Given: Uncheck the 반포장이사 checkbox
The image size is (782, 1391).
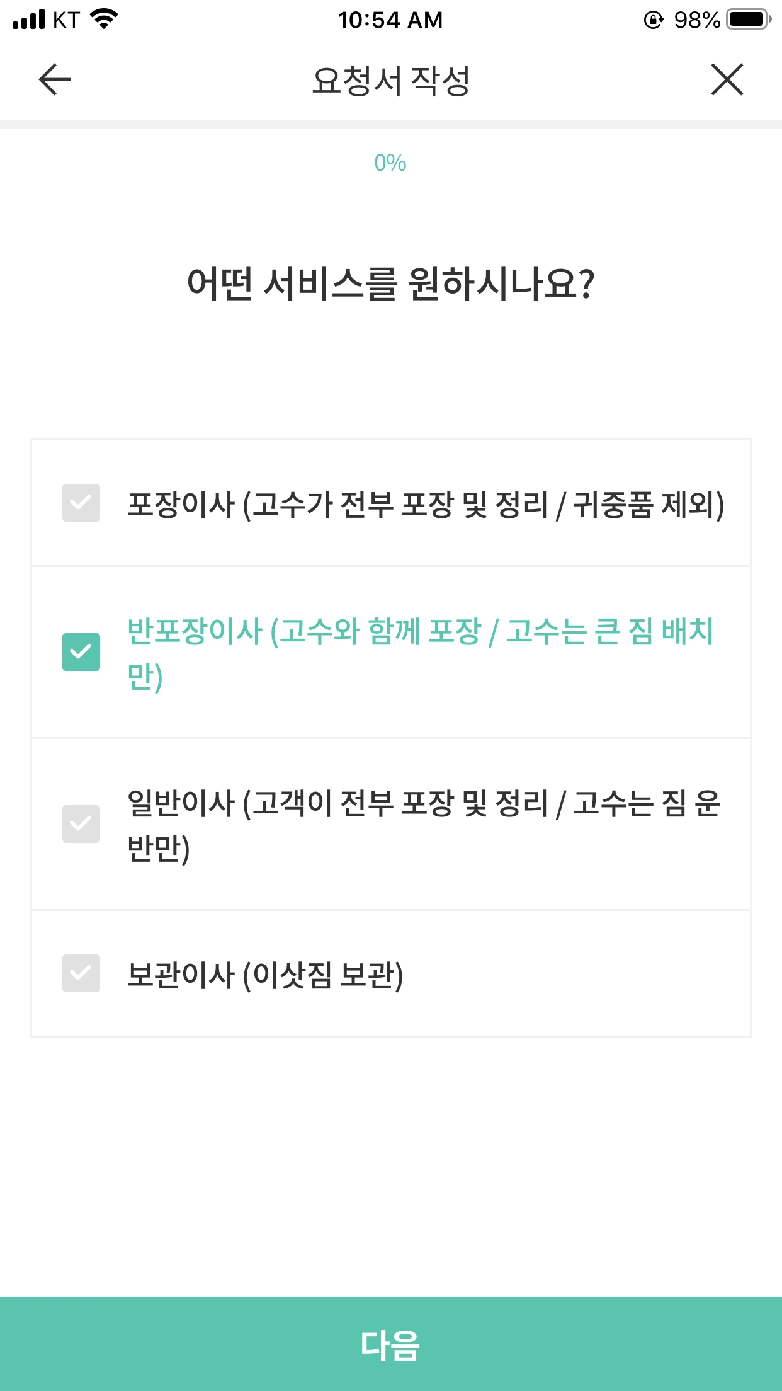Looking at the screenshot, I should [81, 652].
